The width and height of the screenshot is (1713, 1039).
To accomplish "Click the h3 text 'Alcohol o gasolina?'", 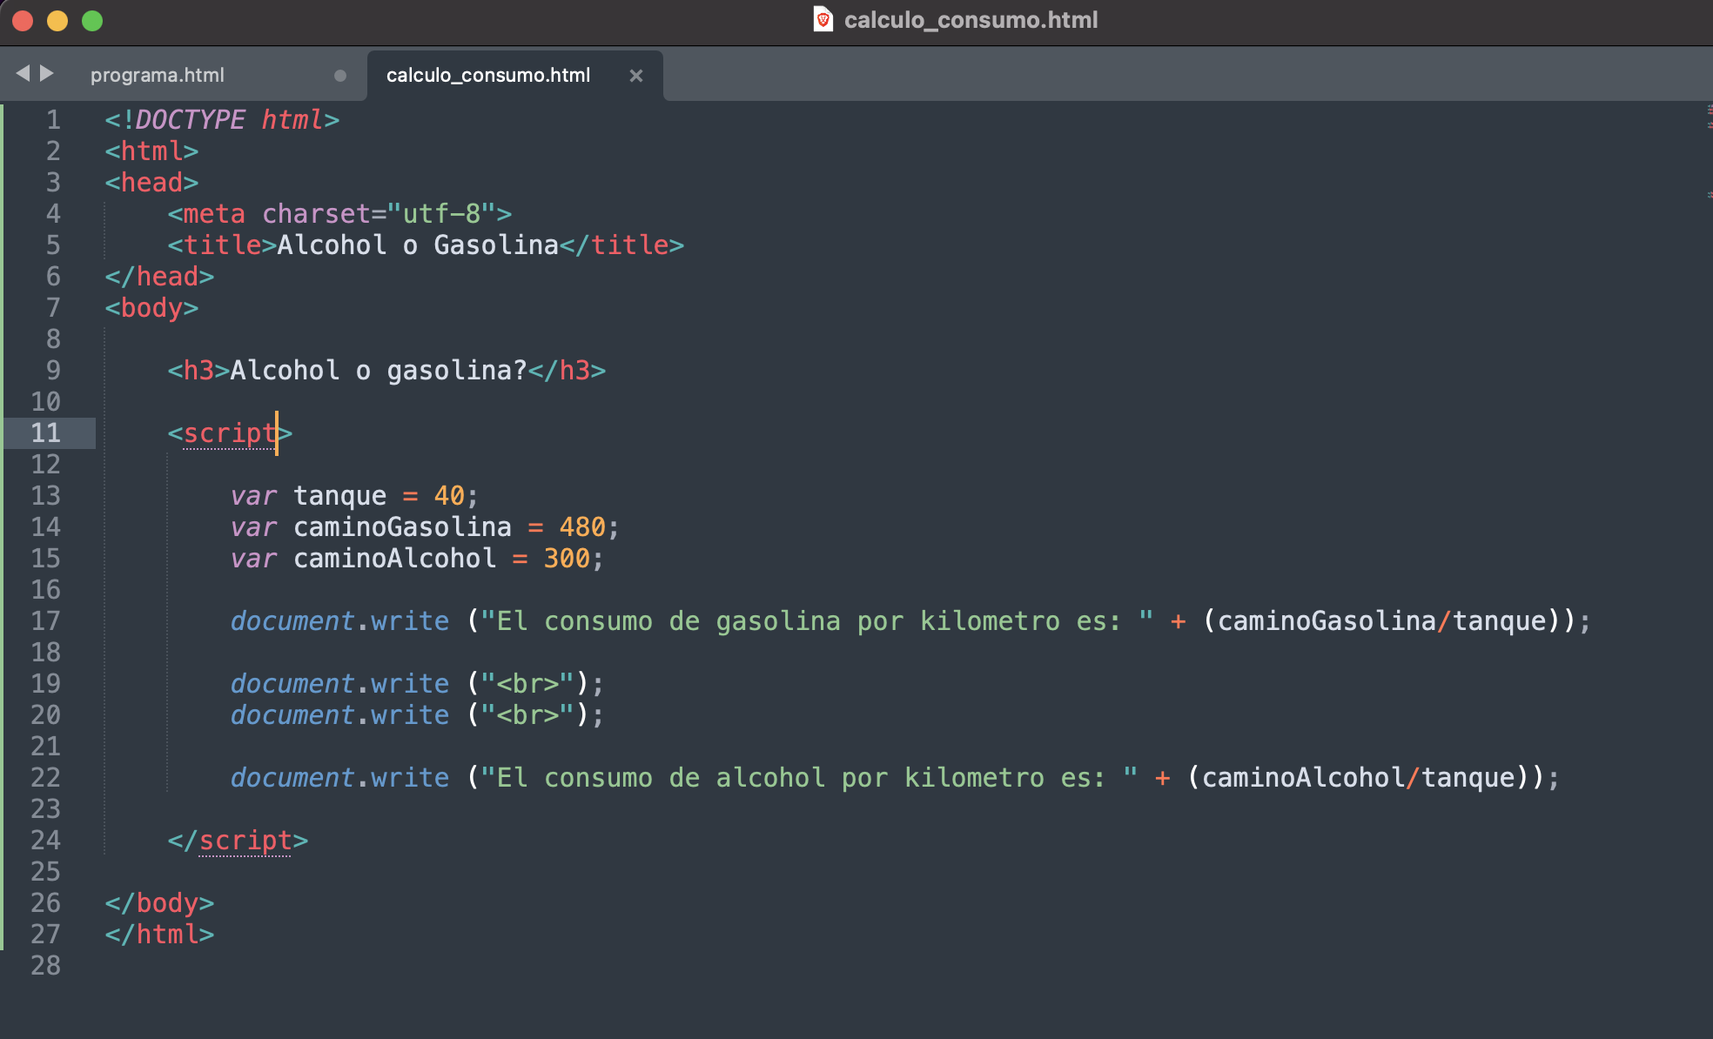I will (x=379, y=370).
